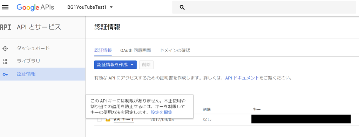This screenshot has width=359, height=137.
Task: Open the BG1YouTubeTest1 project selector
Action: click(90, 7)
